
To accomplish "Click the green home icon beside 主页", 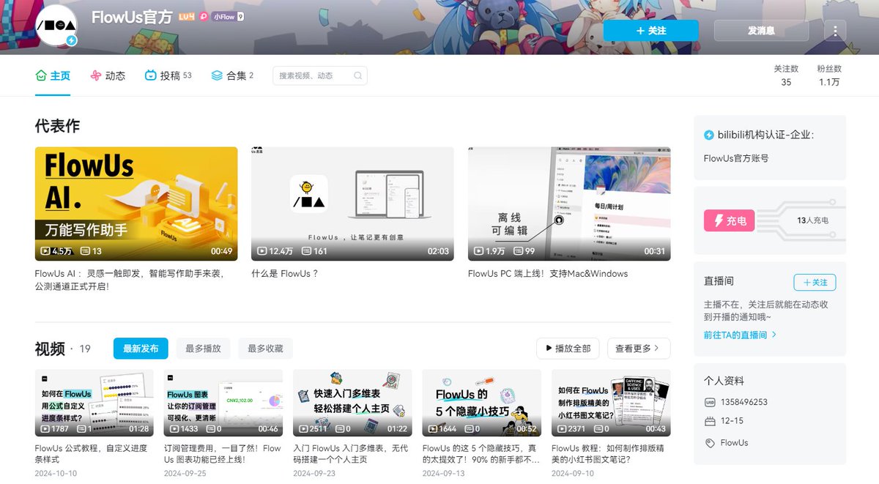I will (40, 75).
